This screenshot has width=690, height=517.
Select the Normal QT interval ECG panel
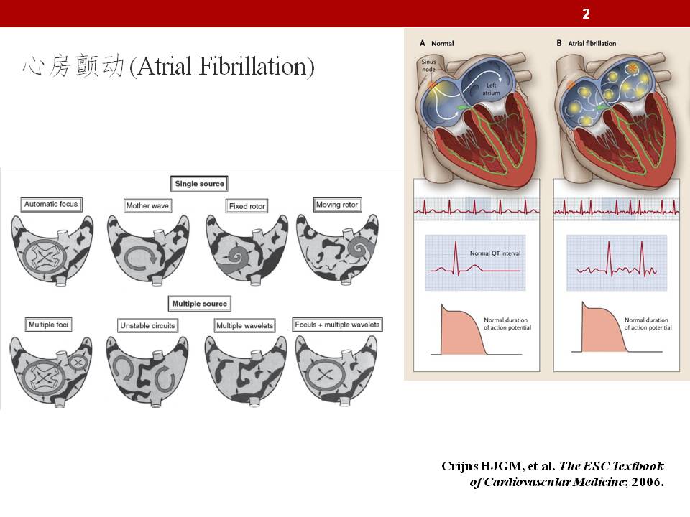(477, 262)
